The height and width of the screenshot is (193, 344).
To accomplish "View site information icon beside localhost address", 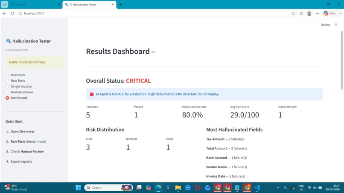I will point(20,13).
